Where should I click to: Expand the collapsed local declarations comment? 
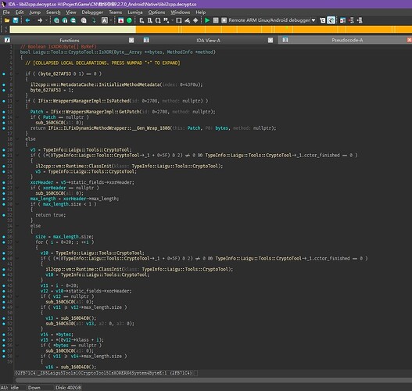[102, 63]
